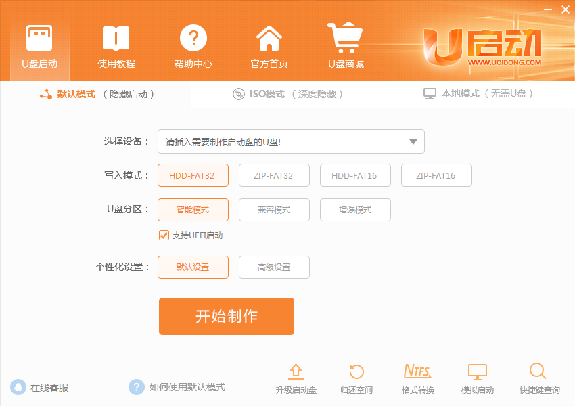Open the 使用教程 book icon

(x=116, y=38)
